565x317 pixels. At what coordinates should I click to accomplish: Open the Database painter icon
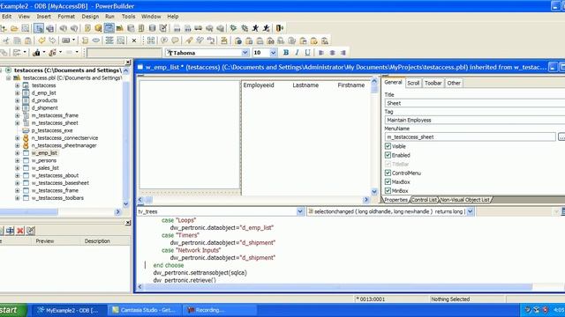click(x=153, y=28)
